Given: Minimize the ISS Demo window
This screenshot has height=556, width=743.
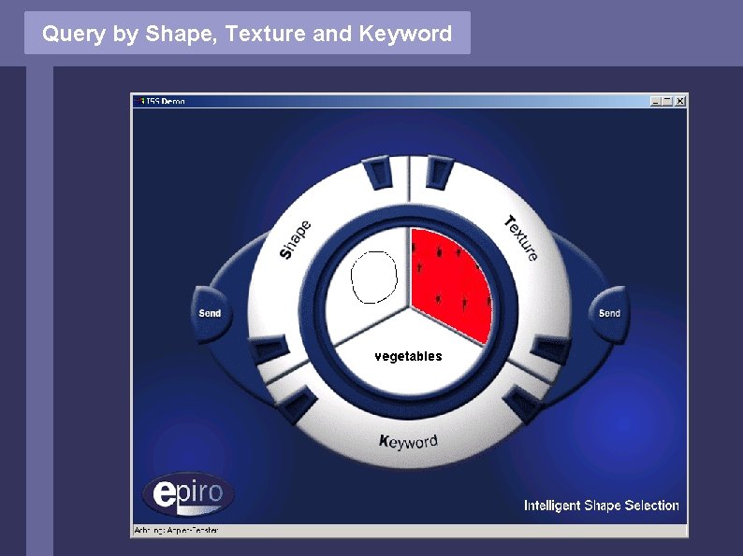Looking at the screenshot, I should tap(655, 101).
